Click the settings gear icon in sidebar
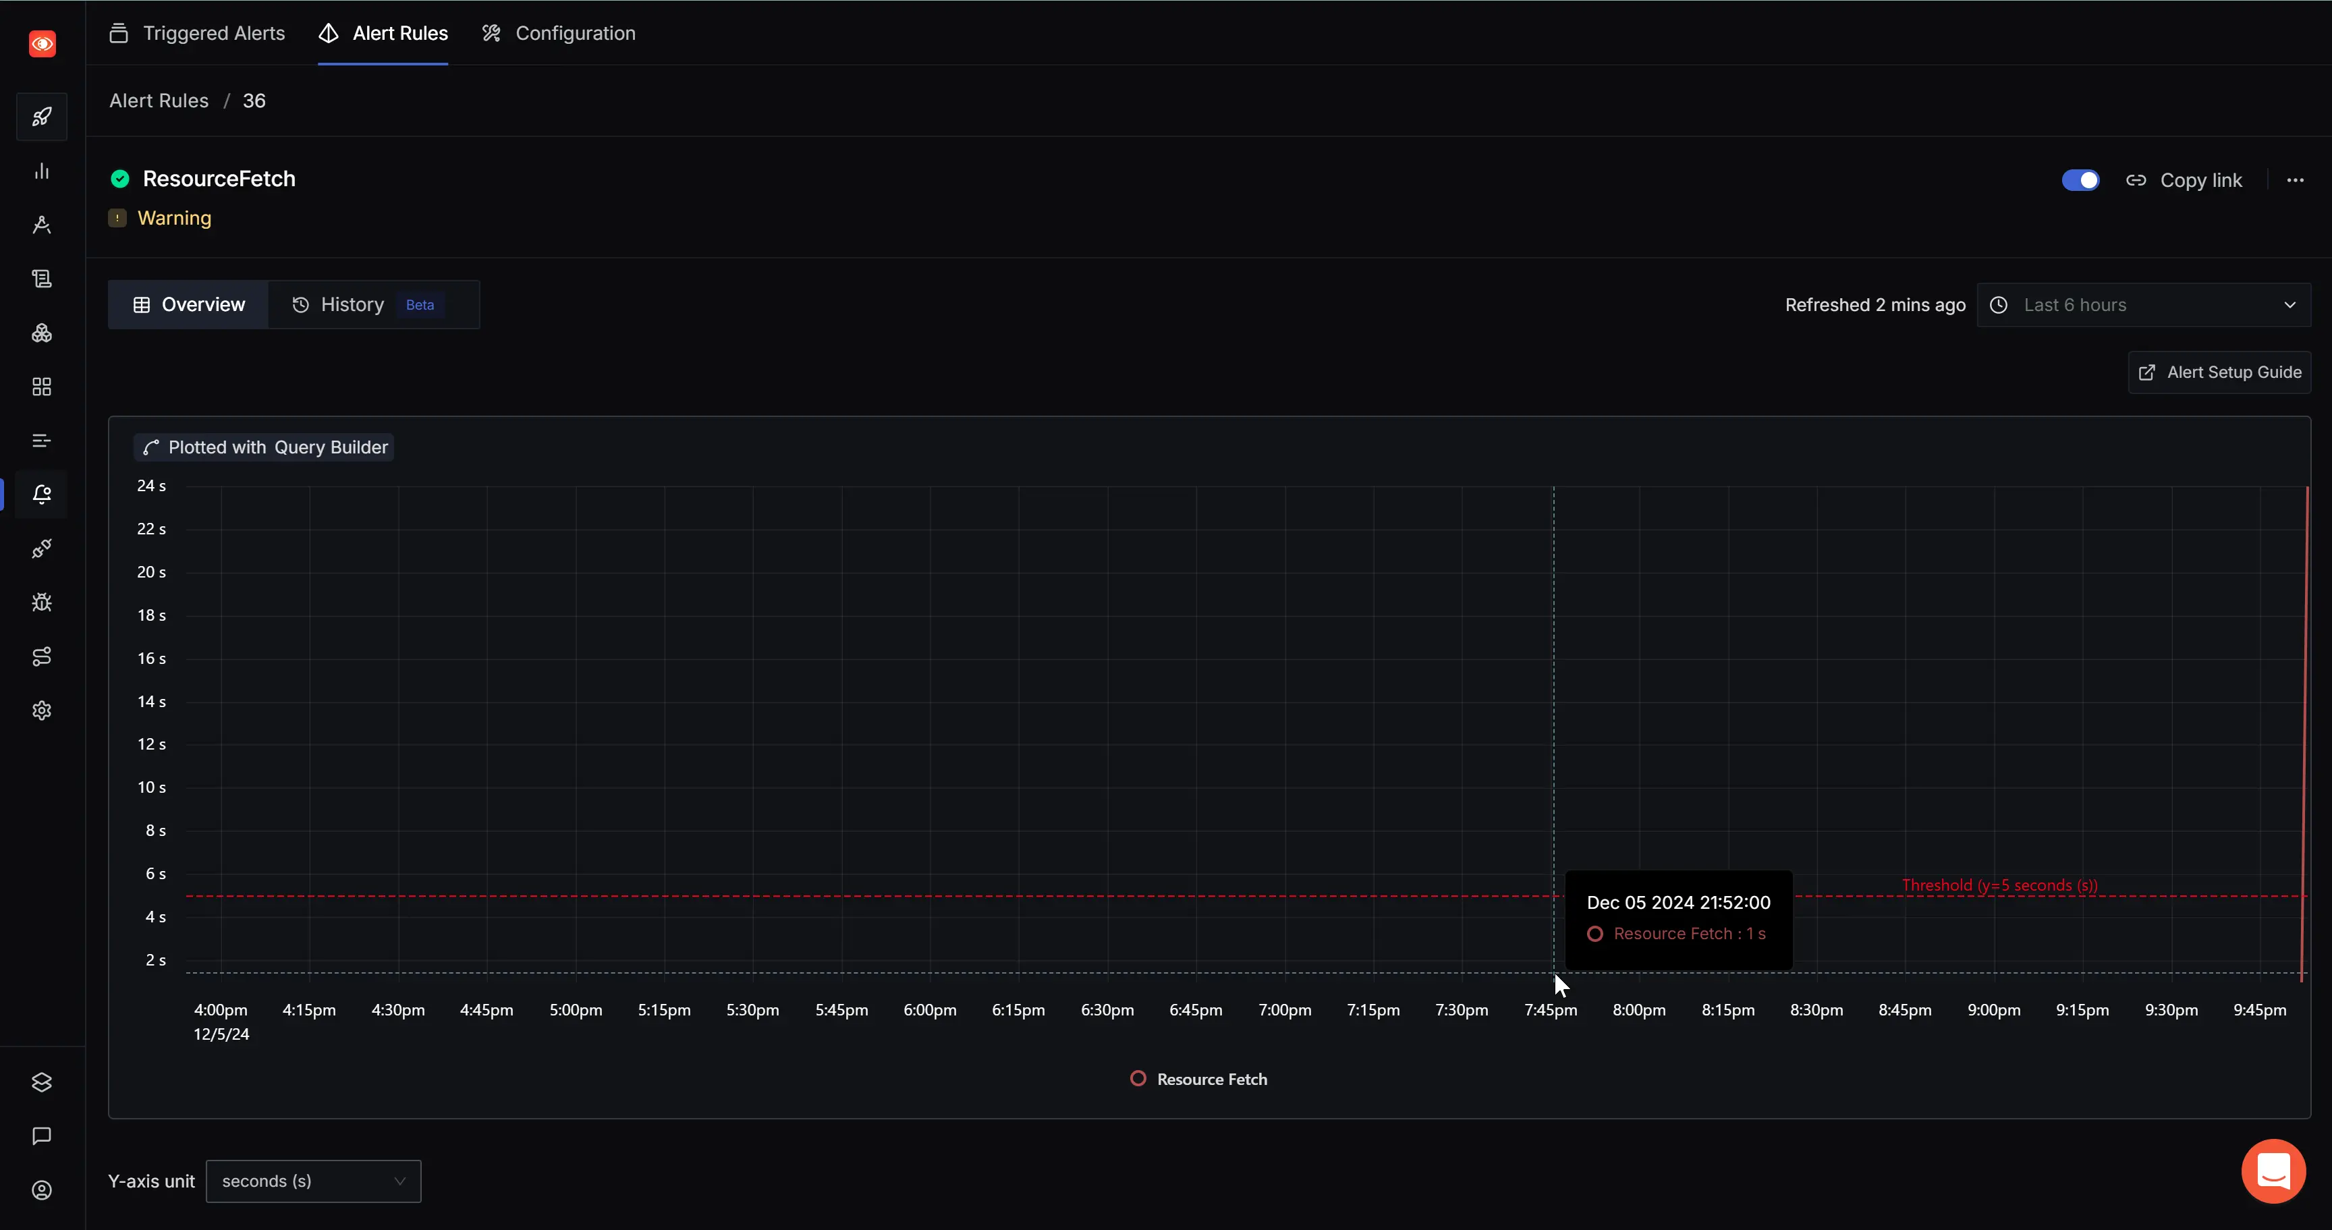Viewport: 2332px width, 1230px height. (x=42, y=710)
